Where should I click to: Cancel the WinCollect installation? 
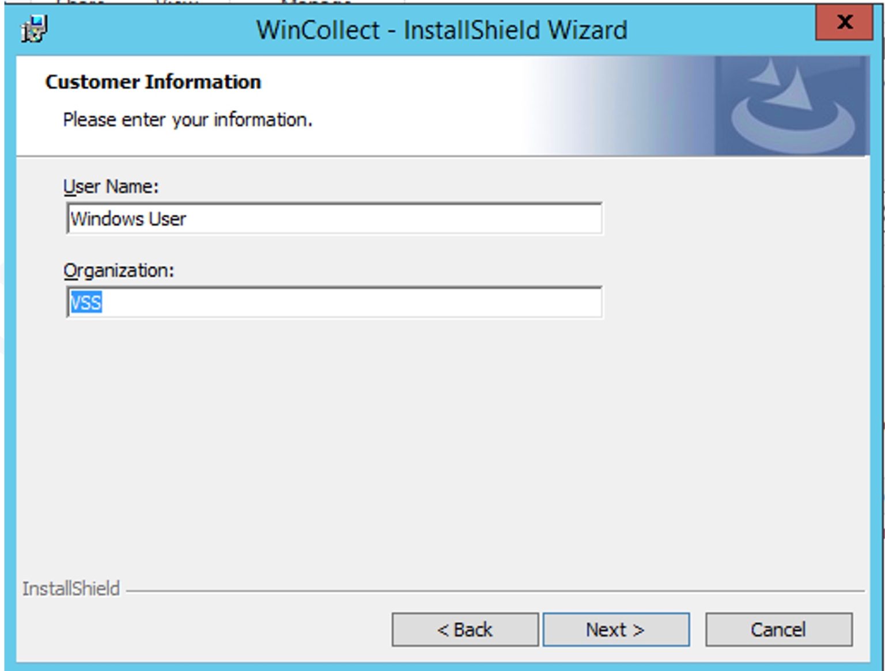pos(778,630)
